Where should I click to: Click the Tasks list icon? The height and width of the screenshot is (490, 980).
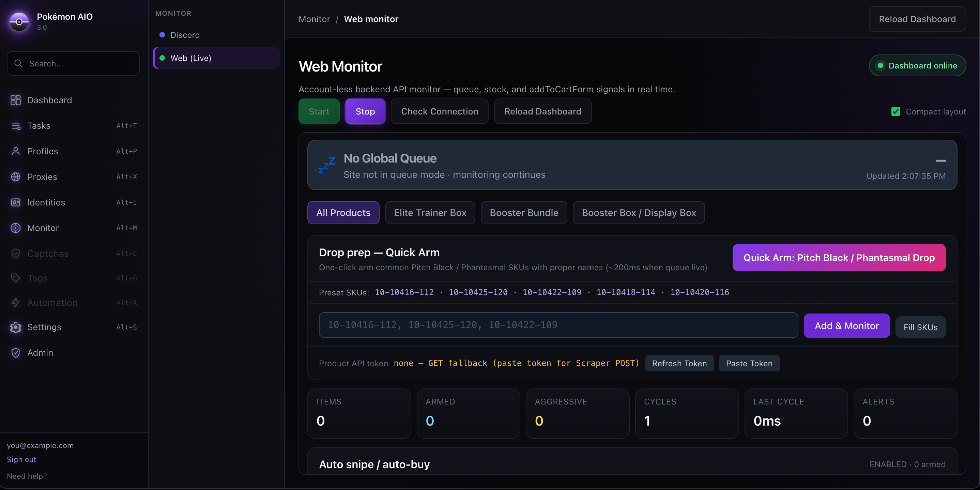click(16, 125)
